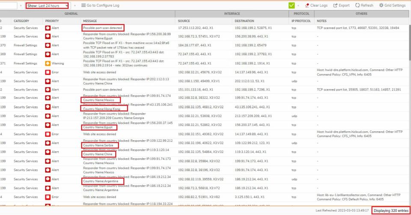Export the log entries
The image size is (411, 215).
[x=341, y=5]
